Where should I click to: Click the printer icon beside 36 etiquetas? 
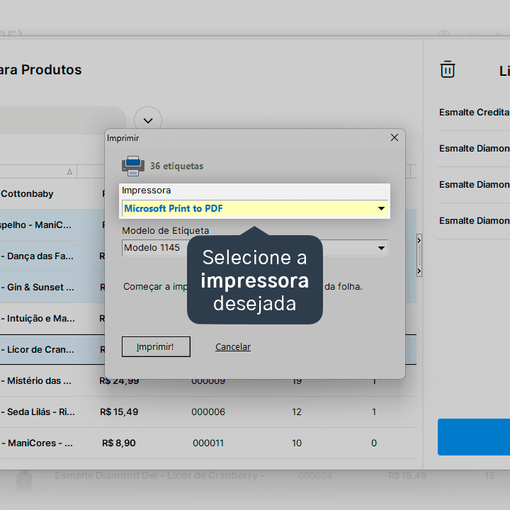tap(133, 166)
